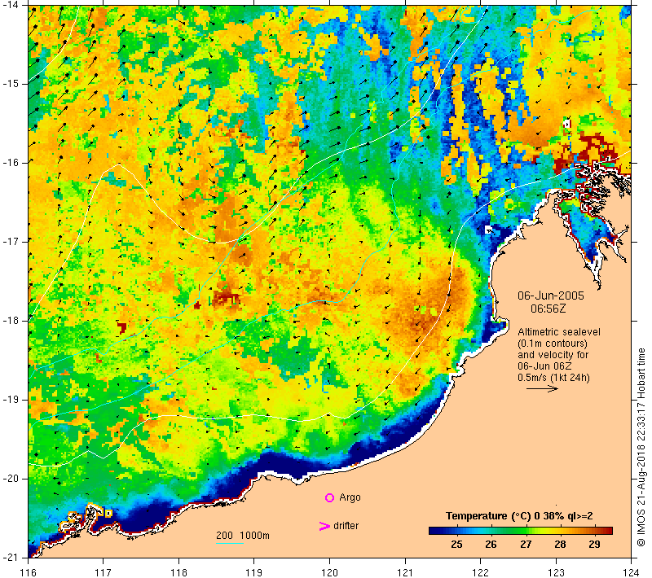This screenshot has width=652, height=578.
Task: Click the color bar label '29'
Action: 595,545
